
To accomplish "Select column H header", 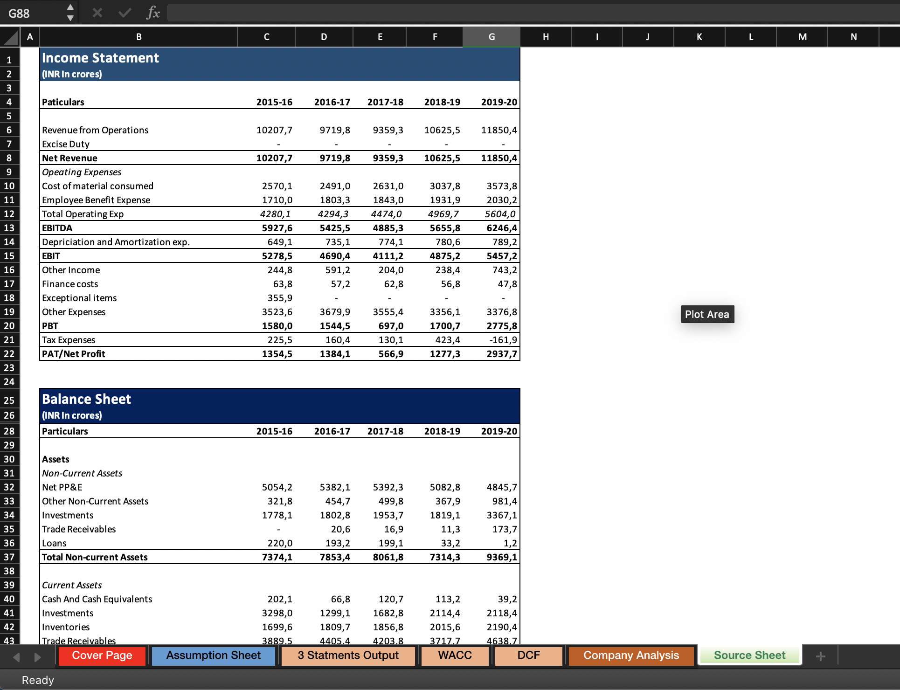I will point(546,37).
